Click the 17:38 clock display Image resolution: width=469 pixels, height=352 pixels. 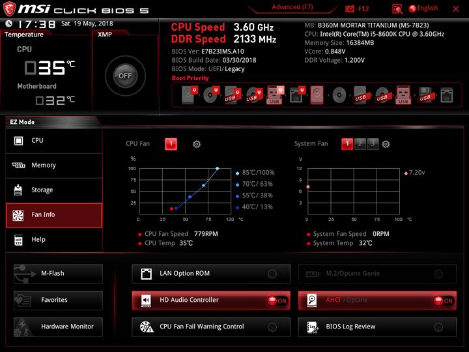click(x=36, y=24)
